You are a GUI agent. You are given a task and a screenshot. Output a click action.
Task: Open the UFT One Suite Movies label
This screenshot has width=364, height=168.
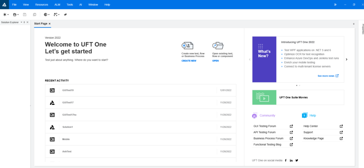pos(293,97)
